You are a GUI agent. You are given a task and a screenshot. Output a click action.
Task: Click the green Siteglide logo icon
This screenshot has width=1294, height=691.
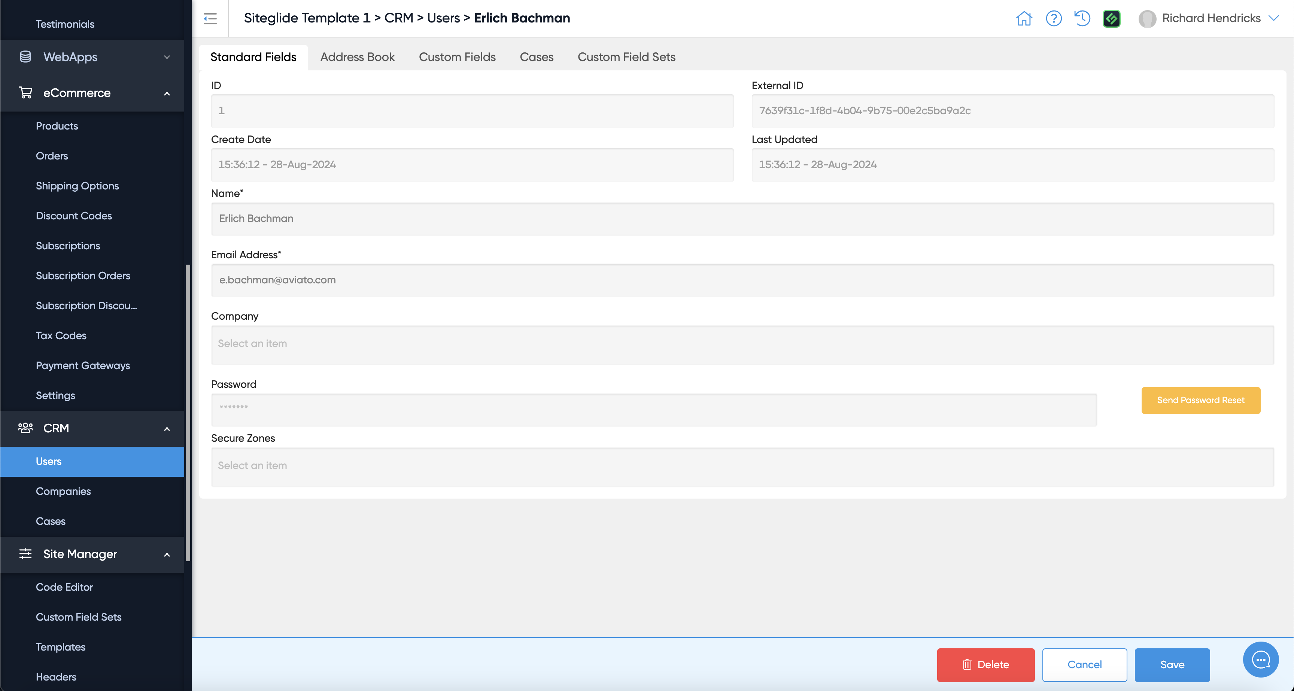click(x=1111, y=19)
